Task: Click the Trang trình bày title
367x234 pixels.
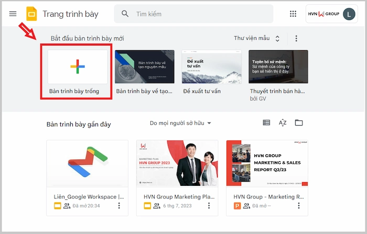Action: coord(70,14)
